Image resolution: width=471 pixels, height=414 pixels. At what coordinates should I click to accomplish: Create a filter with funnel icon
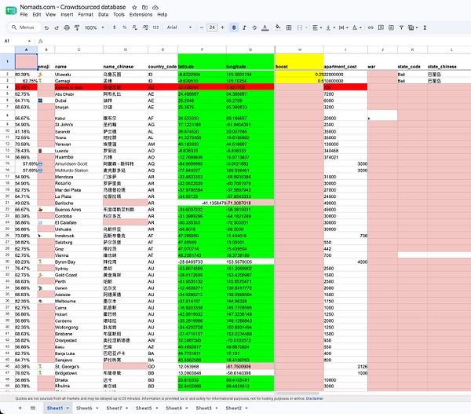coord(401,27)
